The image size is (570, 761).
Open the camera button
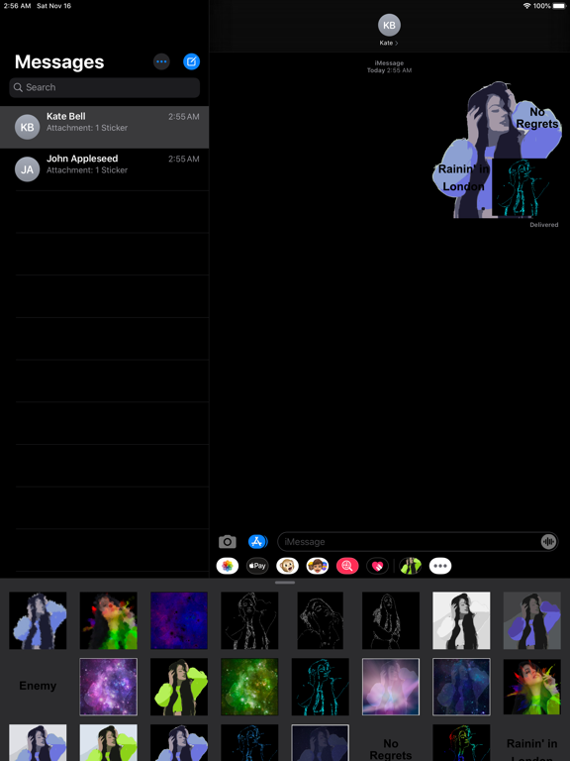(228, 542)
